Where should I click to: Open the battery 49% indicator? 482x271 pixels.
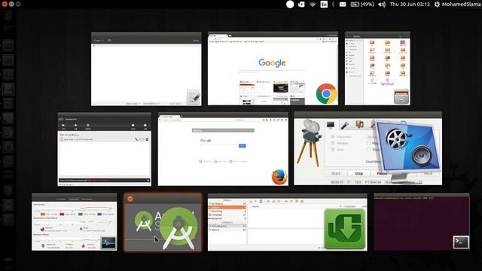tap(362, 5)
